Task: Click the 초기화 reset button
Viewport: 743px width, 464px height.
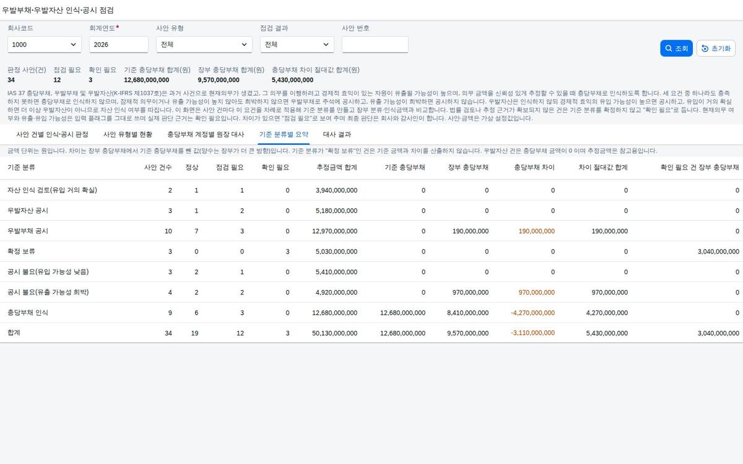Action: [716, 48]
